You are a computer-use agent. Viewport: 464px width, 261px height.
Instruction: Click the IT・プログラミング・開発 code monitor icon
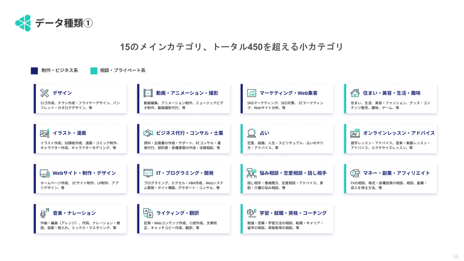147,173
